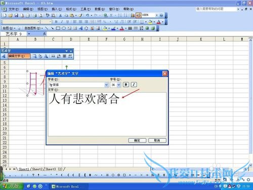Select the Rectangle drawing tool

pyautogui.click(x=58, y=28)
